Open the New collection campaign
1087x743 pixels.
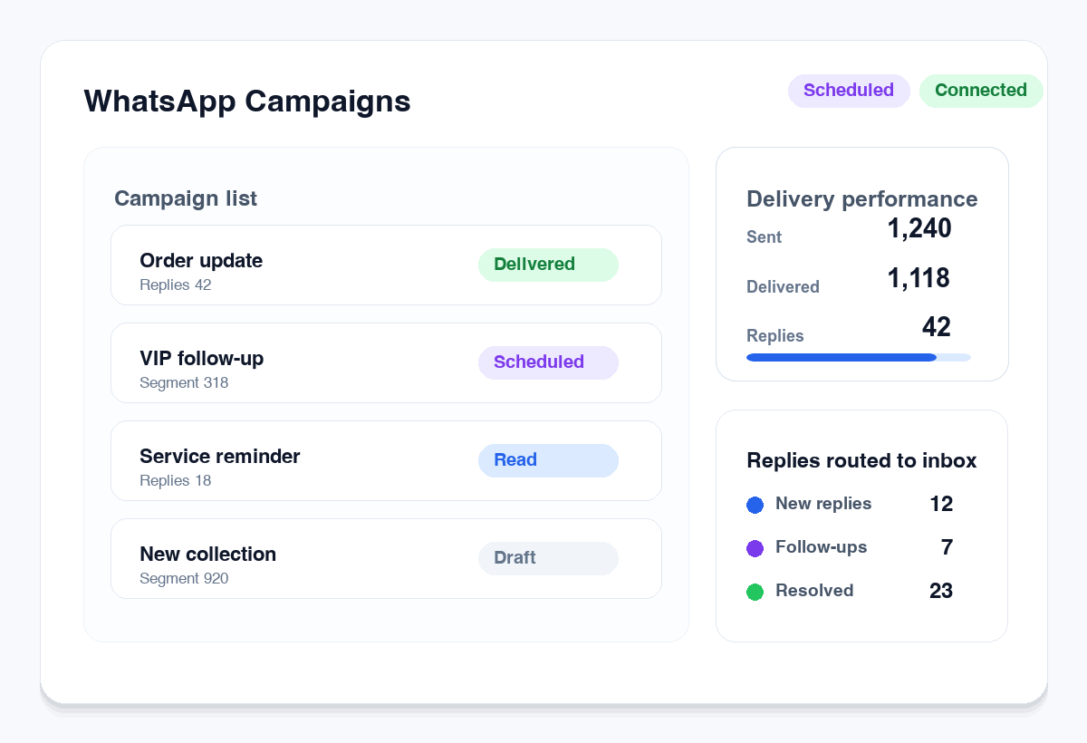click(x=386, y=559)
